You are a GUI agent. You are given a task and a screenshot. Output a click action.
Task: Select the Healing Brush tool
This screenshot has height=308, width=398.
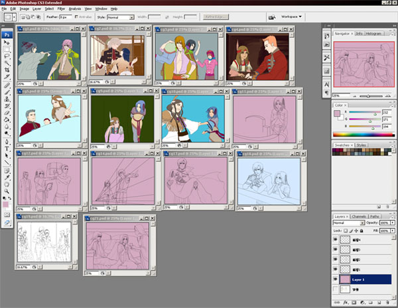7,85
